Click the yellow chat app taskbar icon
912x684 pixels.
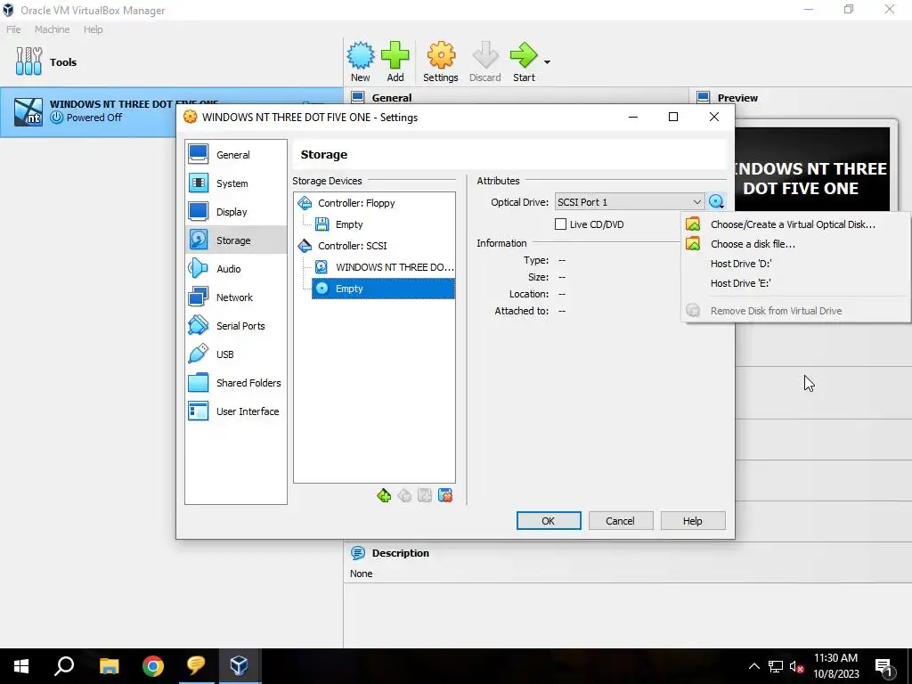click(196, 666)
